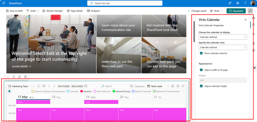Expand the Undo options arrow
The width and height of the screenshot is (257, 122).
pyautogui.click(x=39, y=11)
